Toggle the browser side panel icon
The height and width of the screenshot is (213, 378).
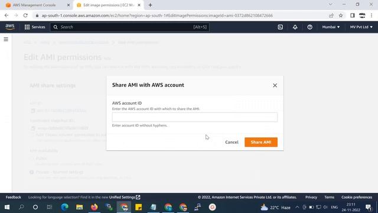[x=353, y=15]
